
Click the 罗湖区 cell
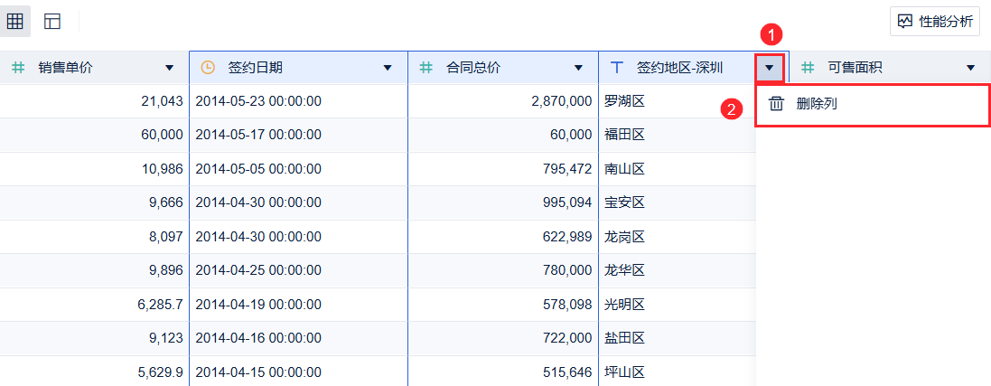click(x=624, y=100)
